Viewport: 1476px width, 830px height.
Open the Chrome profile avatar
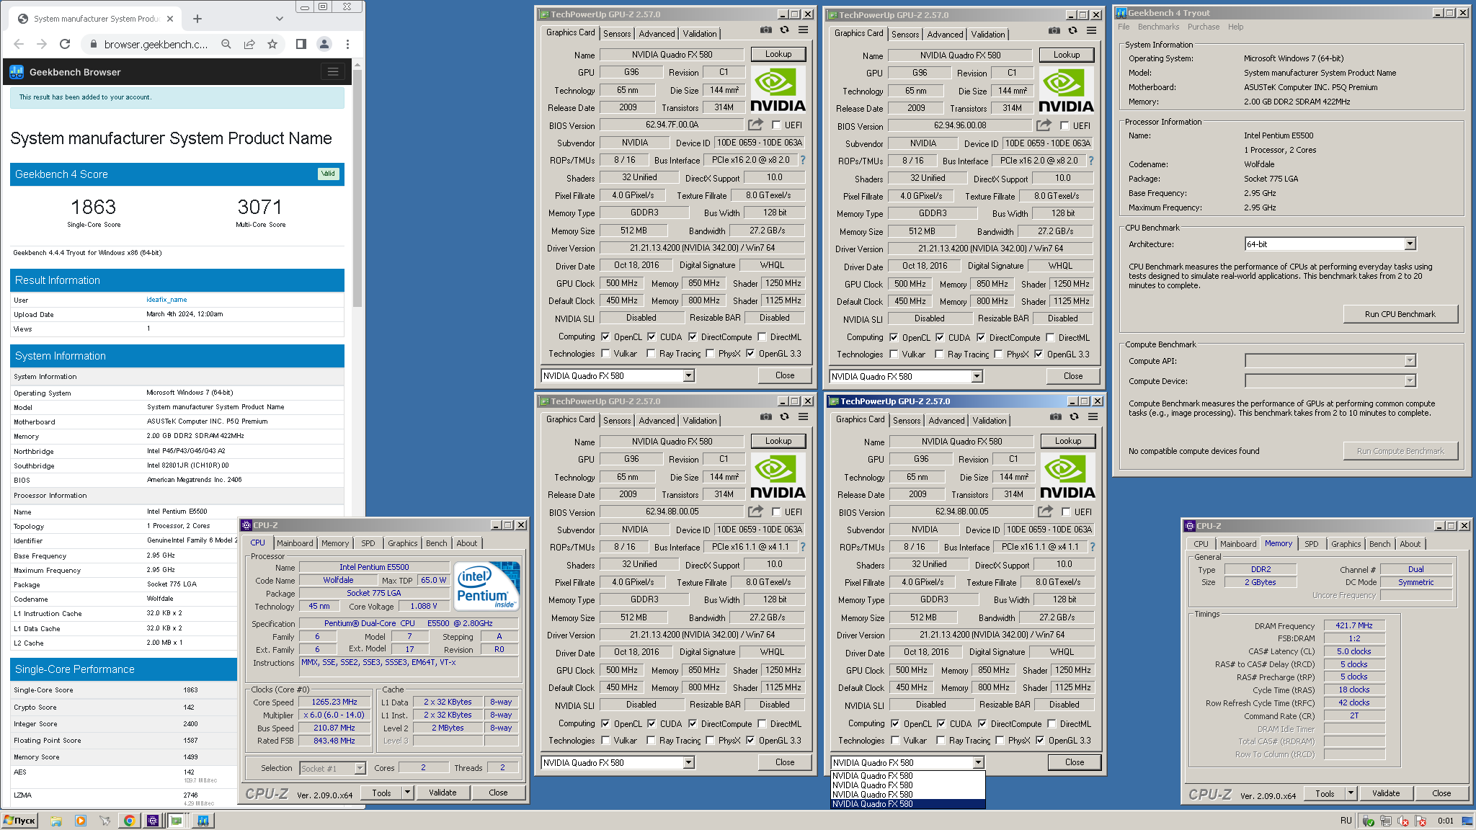[x=324, y=44]
